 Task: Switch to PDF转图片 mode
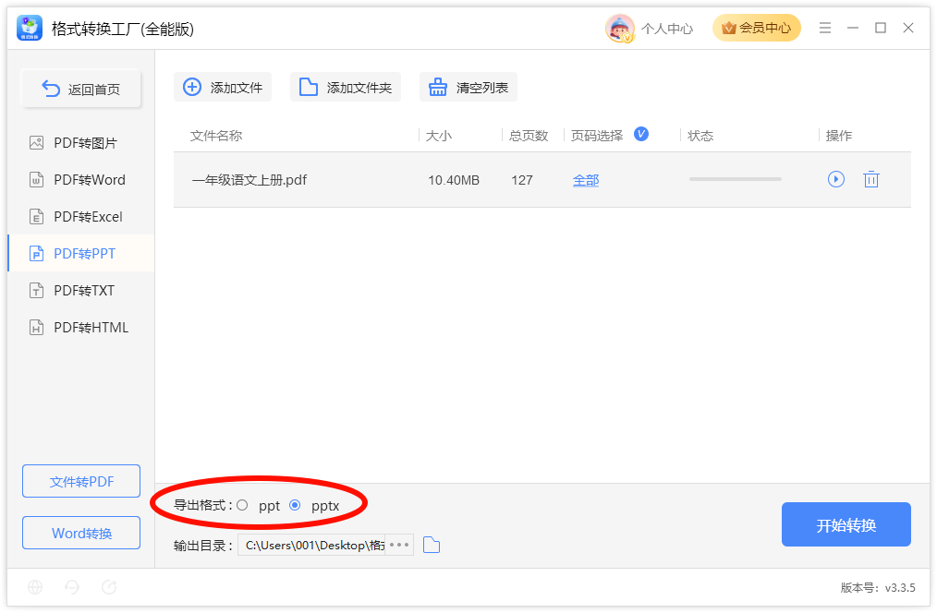[x=80, y=143]
